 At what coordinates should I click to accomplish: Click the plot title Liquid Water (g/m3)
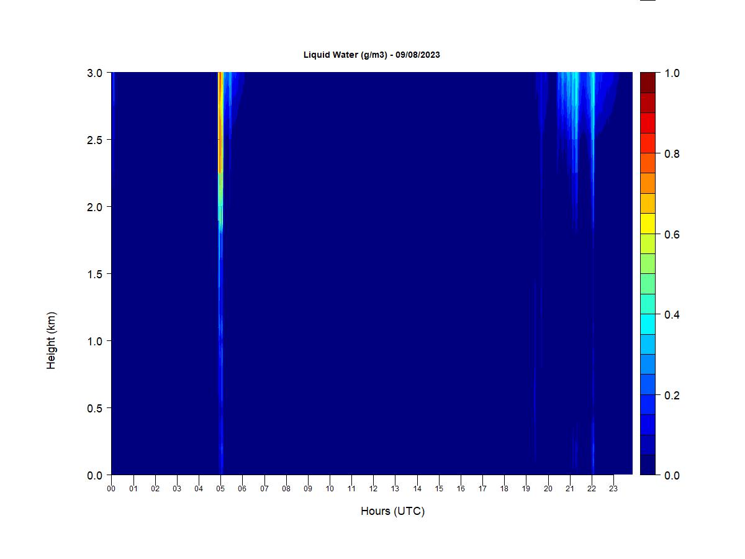point(371,55)
